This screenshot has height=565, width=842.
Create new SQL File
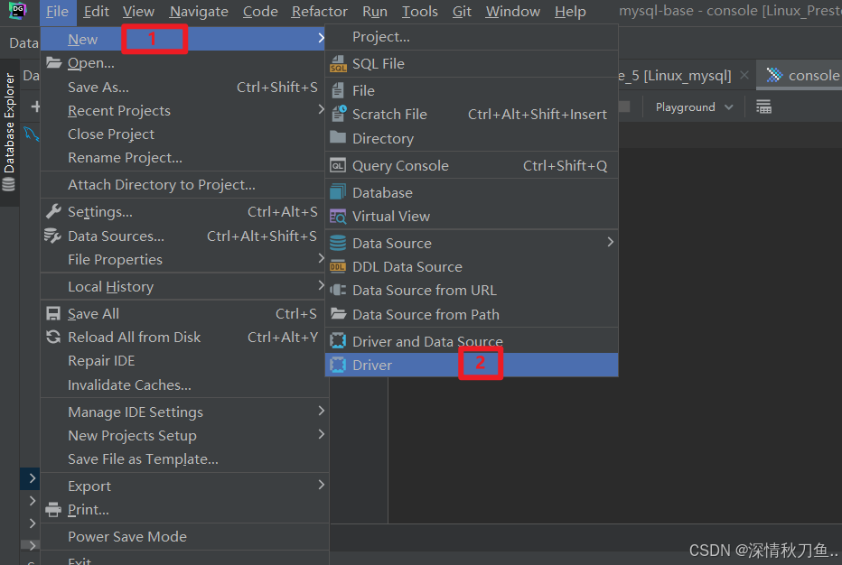472,64
